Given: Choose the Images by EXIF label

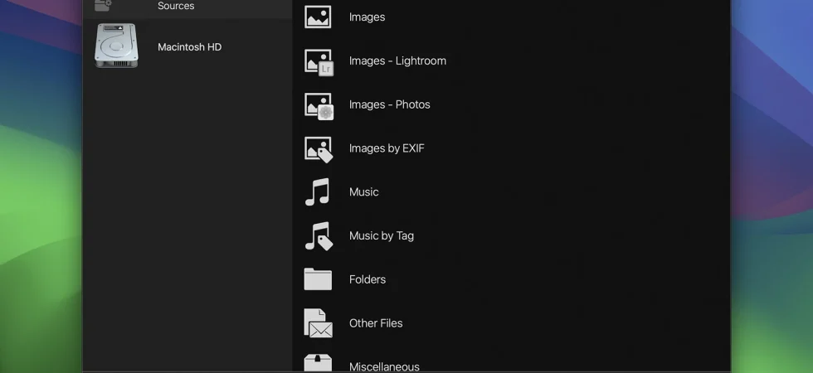Looking at the screenshot, I should [x=387, y=148].
